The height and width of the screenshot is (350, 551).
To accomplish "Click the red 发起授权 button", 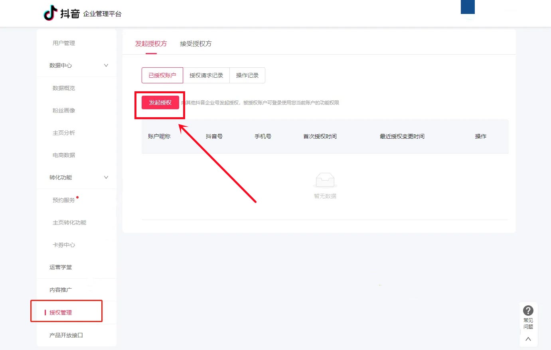I will (x=160, y=102).
